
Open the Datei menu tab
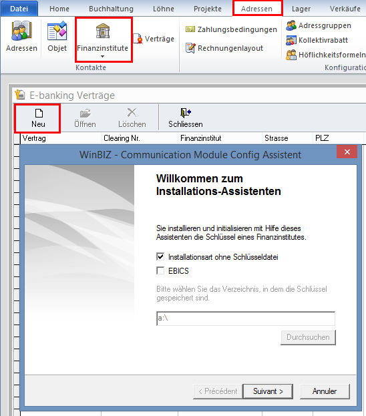[x=19, y=9]
